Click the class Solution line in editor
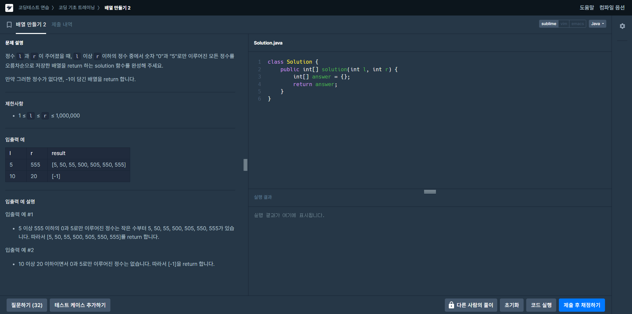Viewport: 632px width, 314px height. tap(293, 62)
